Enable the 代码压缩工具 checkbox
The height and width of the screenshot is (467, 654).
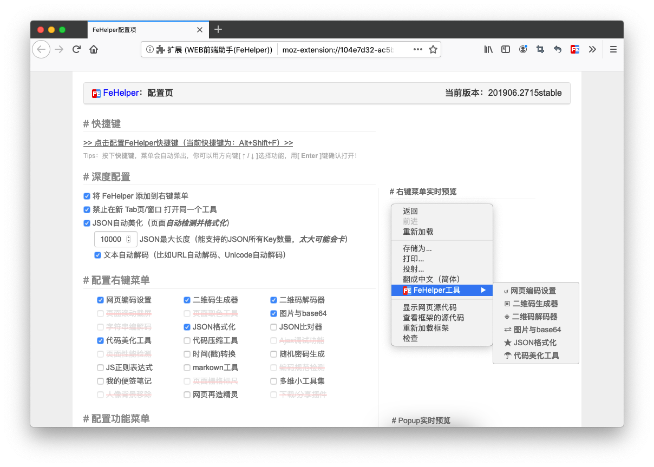coord(187,340)
